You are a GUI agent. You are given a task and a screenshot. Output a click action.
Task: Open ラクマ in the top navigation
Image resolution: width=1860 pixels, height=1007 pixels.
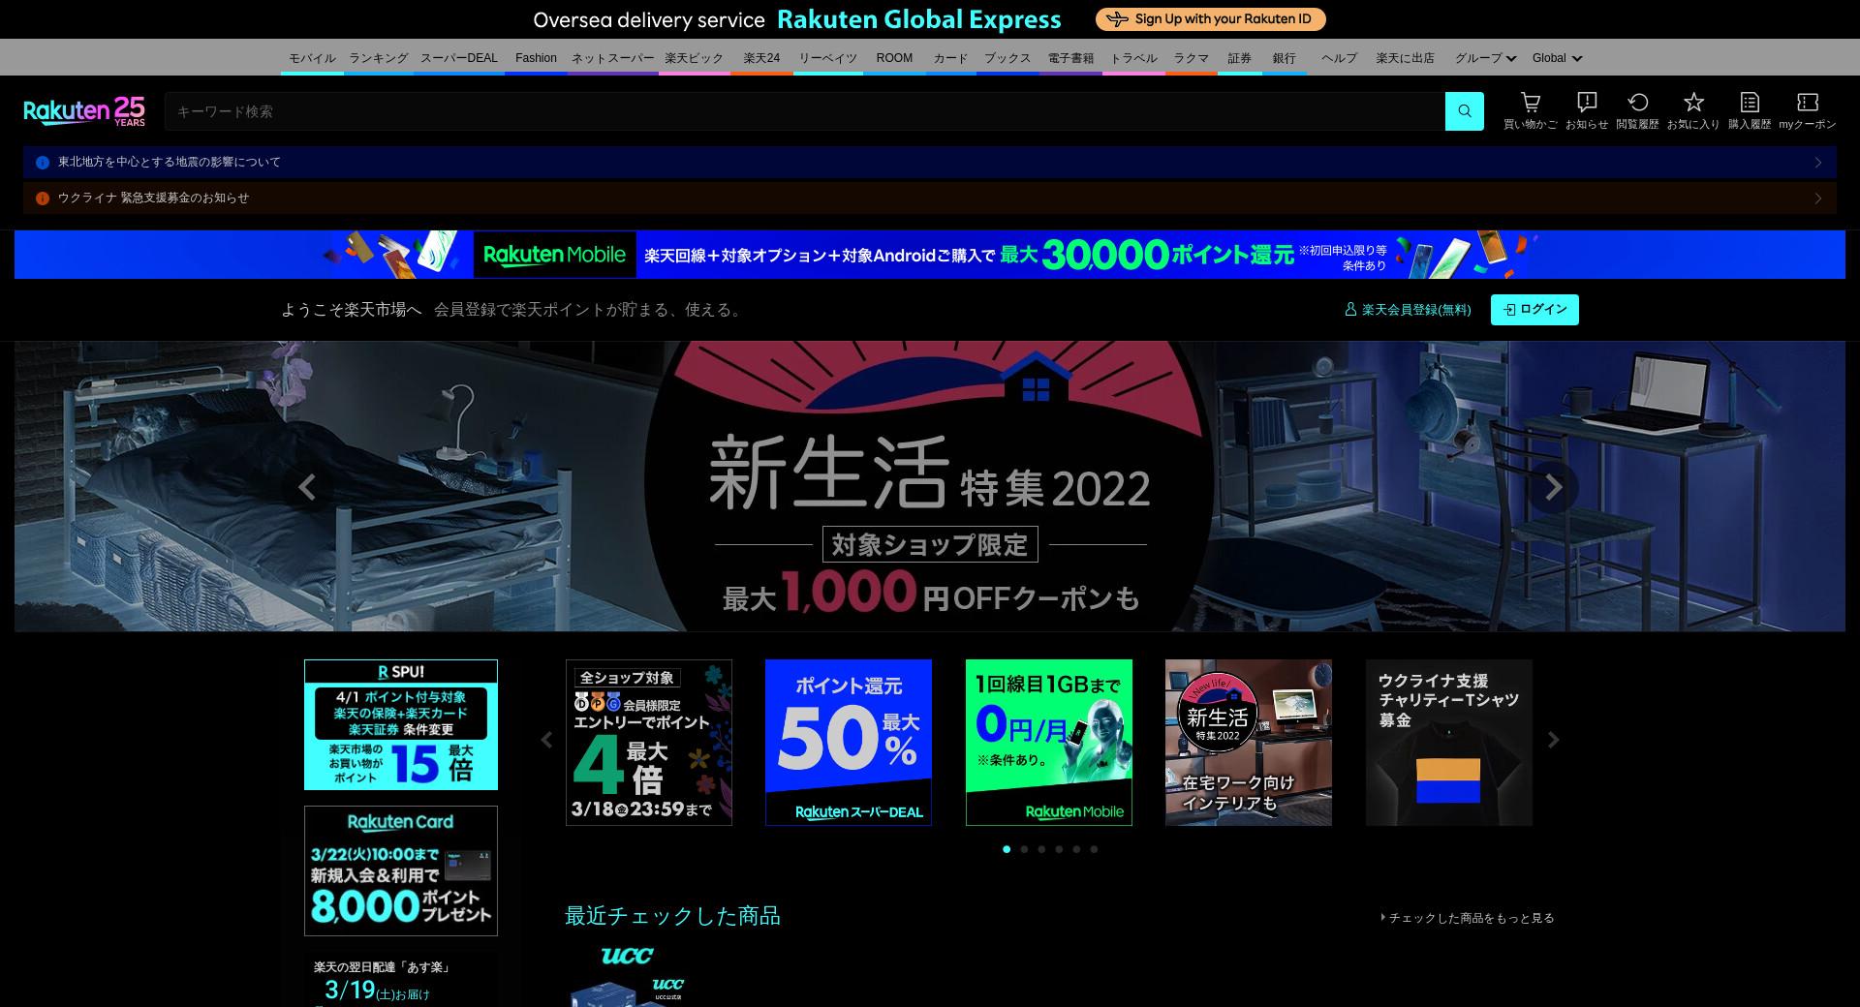coord(1192,58)
